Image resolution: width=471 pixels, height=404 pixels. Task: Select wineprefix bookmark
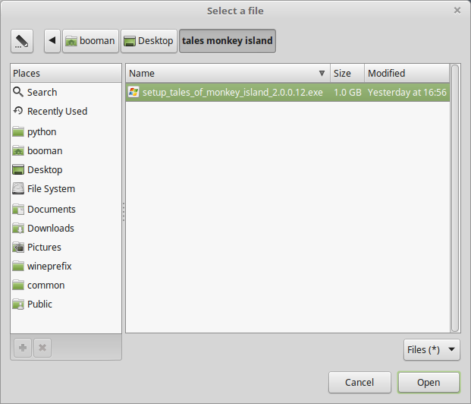pos(66,266)
